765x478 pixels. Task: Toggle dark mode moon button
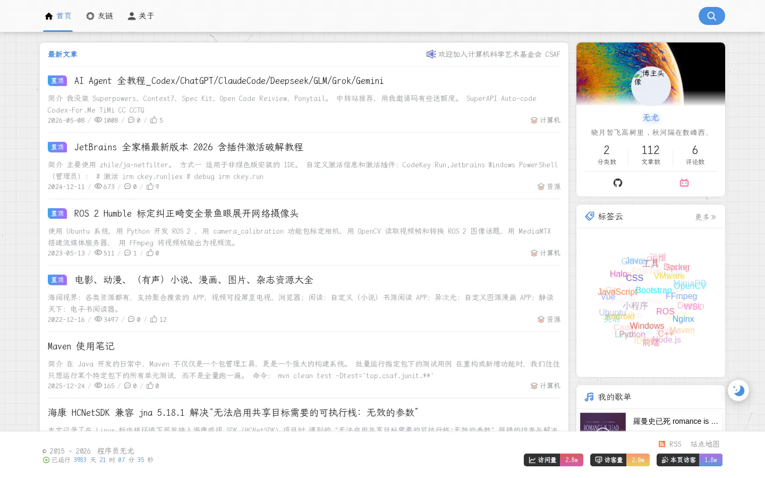click(x=738, y=390)
